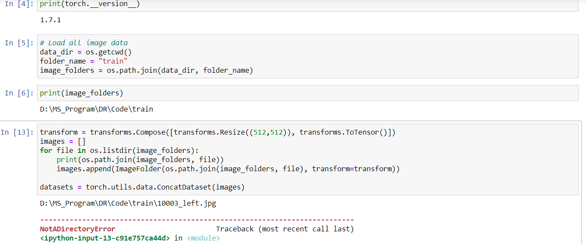Click the print(torch.__version__) code cell

coord(90,4)
